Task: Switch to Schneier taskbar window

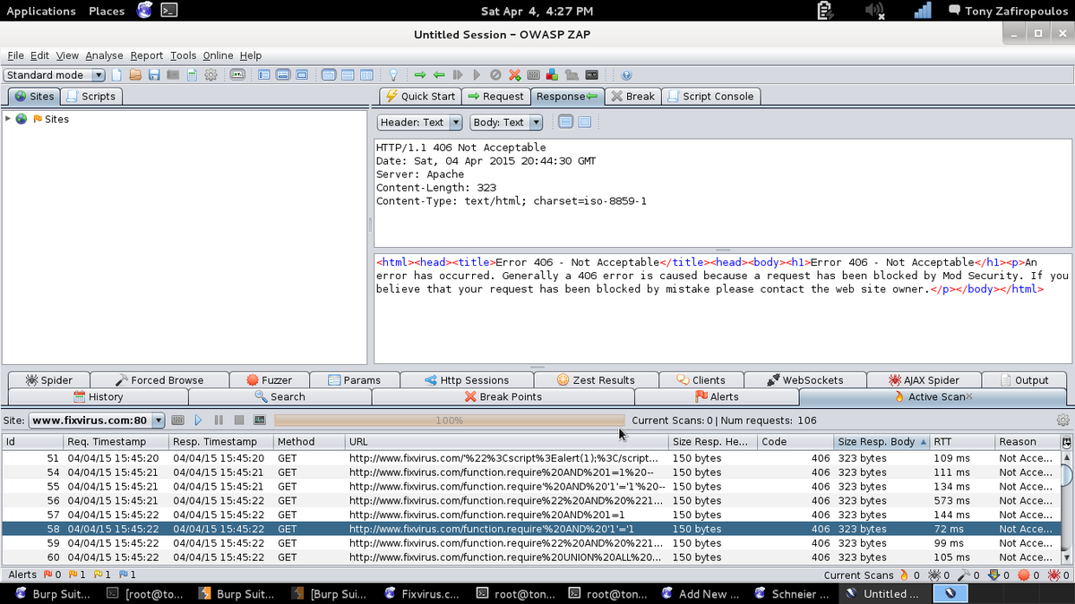Action: [792, 593]
